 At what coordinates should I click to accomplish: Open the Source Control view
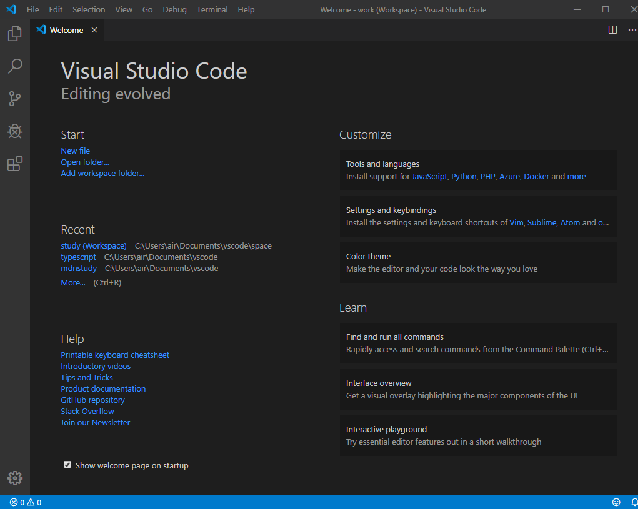[x=14, y=99]
